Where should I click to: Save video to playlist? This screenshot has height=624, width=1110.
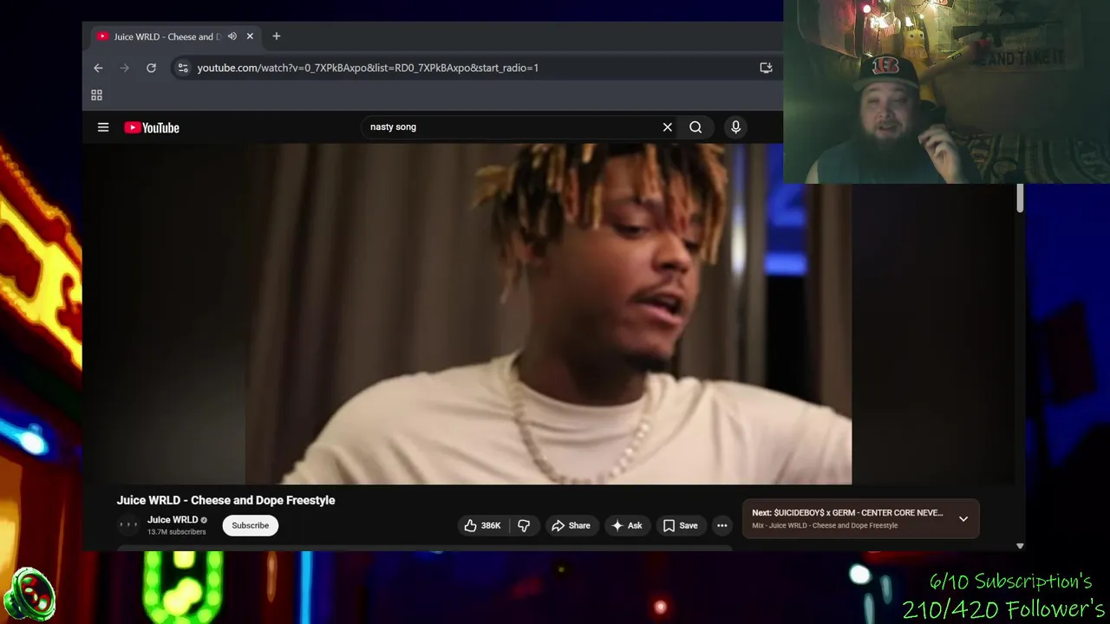pos(680,525)
